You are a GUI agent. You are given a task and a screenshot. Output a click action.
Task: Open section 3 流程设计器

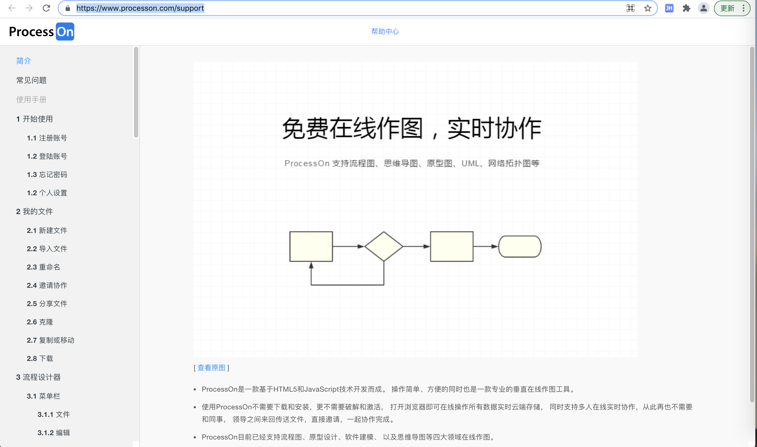pos(38,377)
